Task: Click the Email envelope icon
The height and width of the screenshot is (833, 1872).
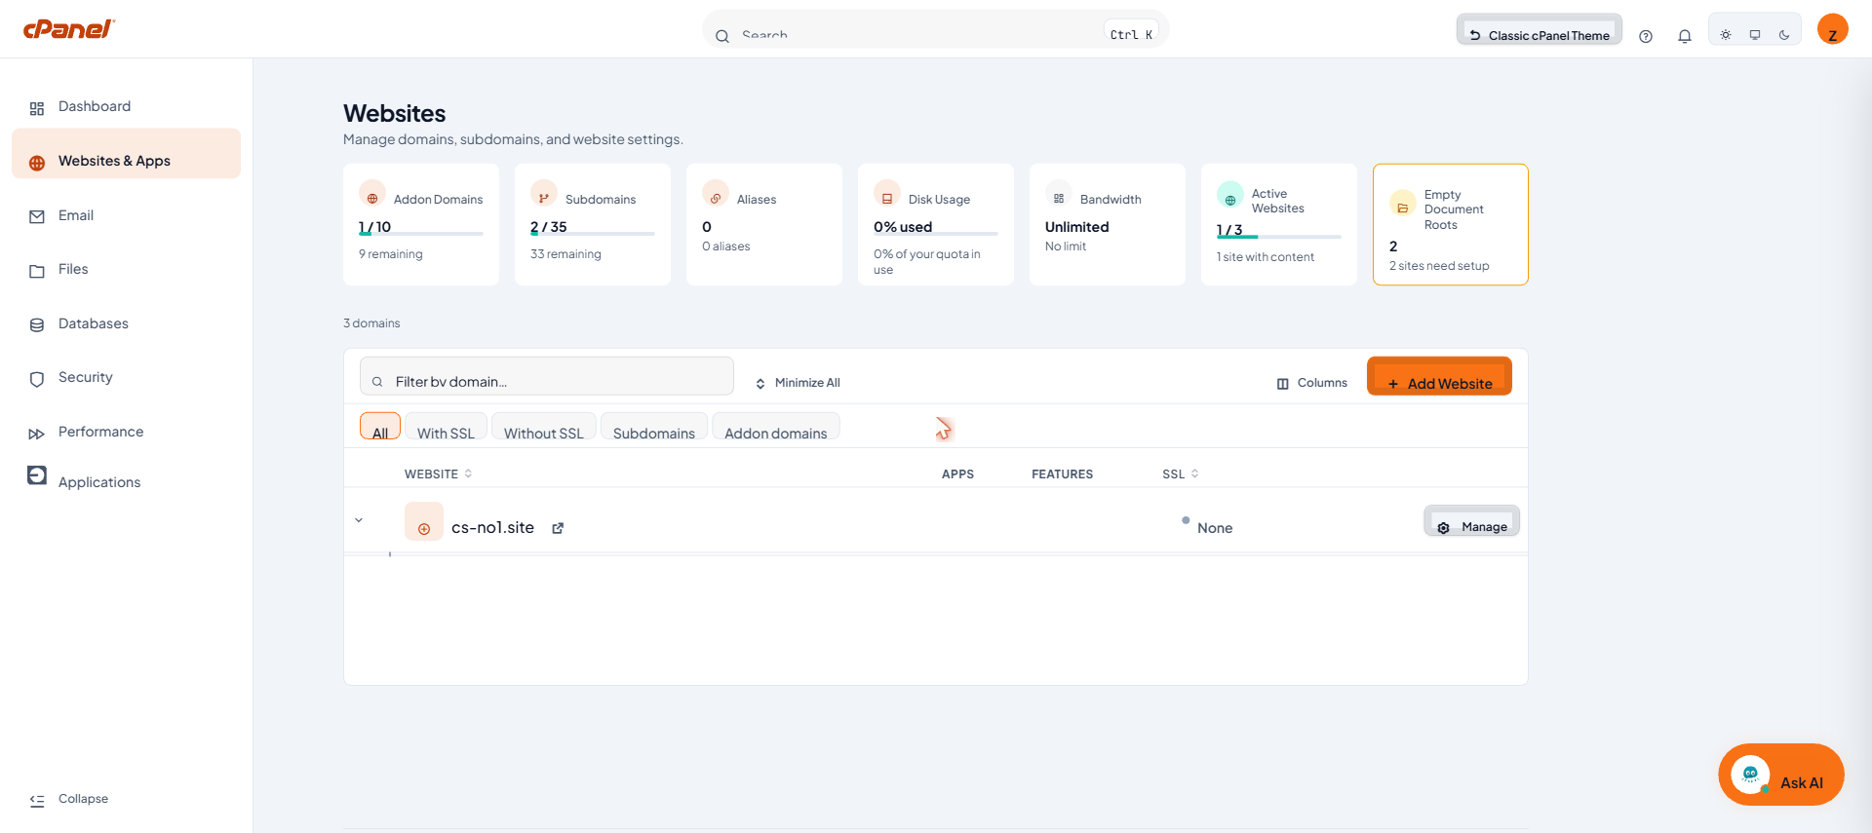Action: 37,217
